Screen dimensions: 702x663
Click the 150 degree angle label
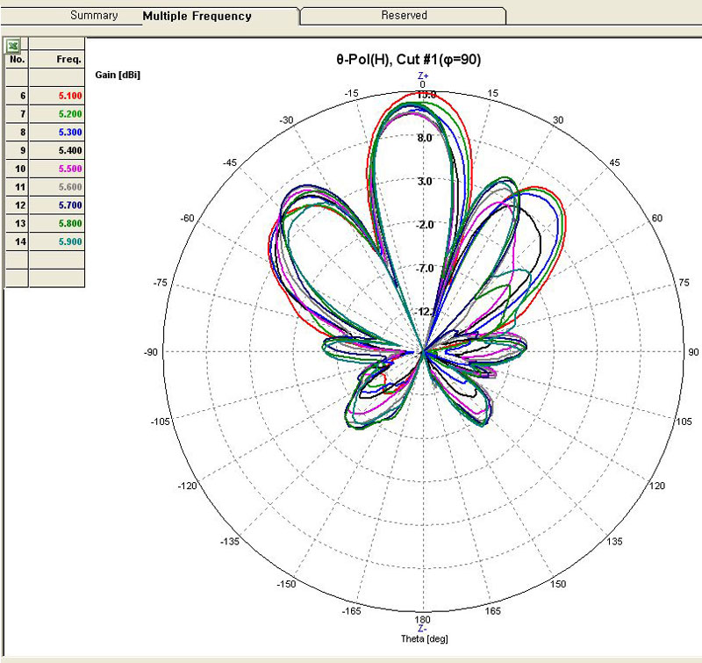[x=558, y=584]
